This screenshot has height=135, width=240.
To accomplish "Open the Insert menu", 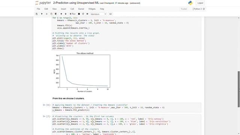I will pyautogui.click(x=63, y=9).
